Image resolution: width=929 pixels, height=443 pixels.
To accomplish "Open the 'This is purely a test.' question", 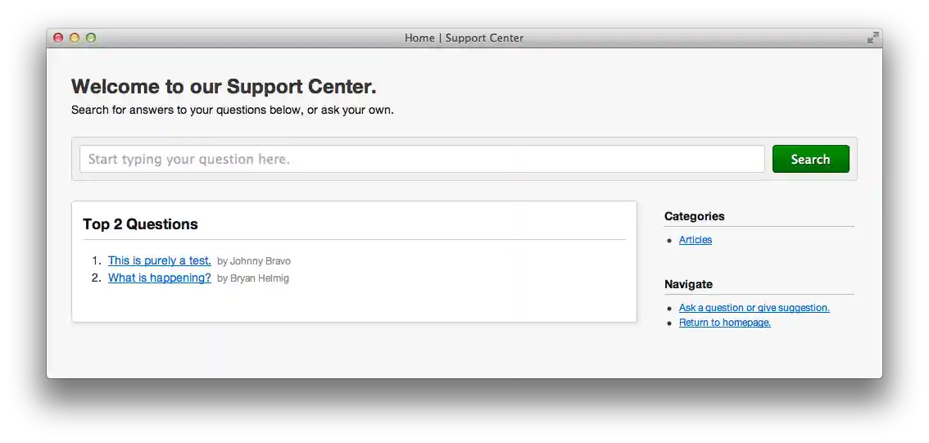I will pyautogui.click(x=160, y=260).
